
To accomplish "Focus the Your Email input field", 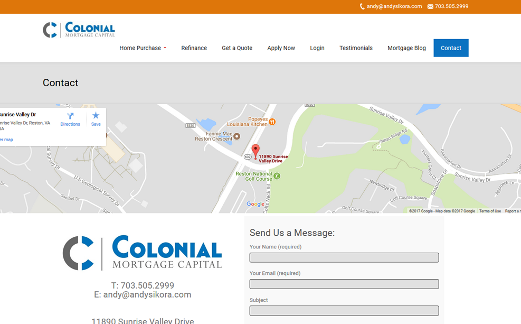I will (x=344, y=284).
